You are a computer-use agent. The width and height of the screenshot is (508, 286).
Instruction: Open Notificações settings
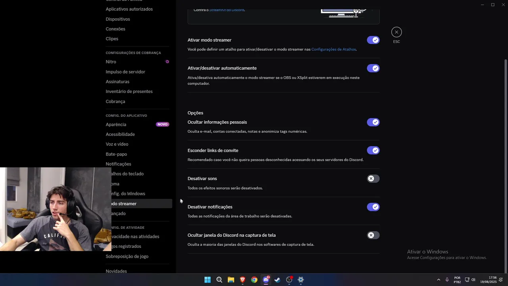[118, 164]
